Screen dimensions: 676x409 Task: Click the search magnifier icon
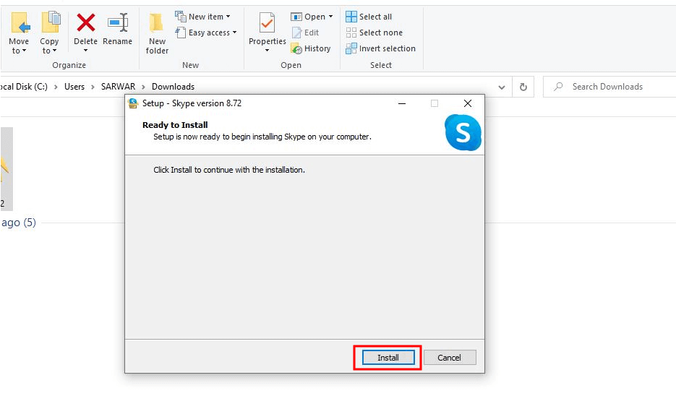pos(558,86)
